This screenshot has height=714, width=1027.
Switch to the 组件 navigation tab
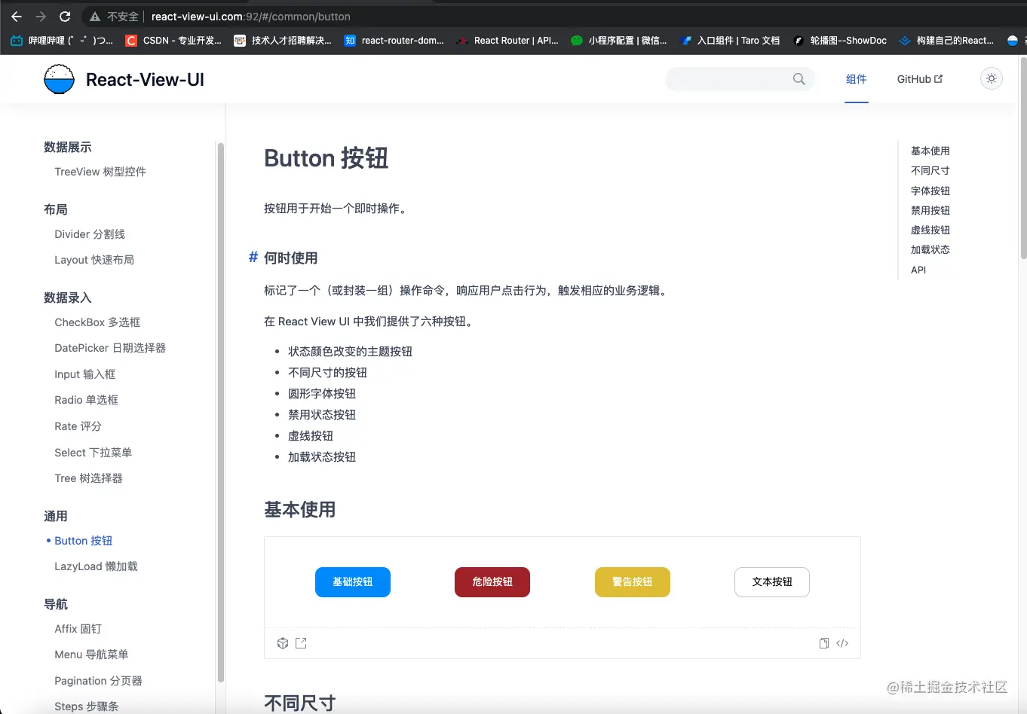tap(856, 79)
